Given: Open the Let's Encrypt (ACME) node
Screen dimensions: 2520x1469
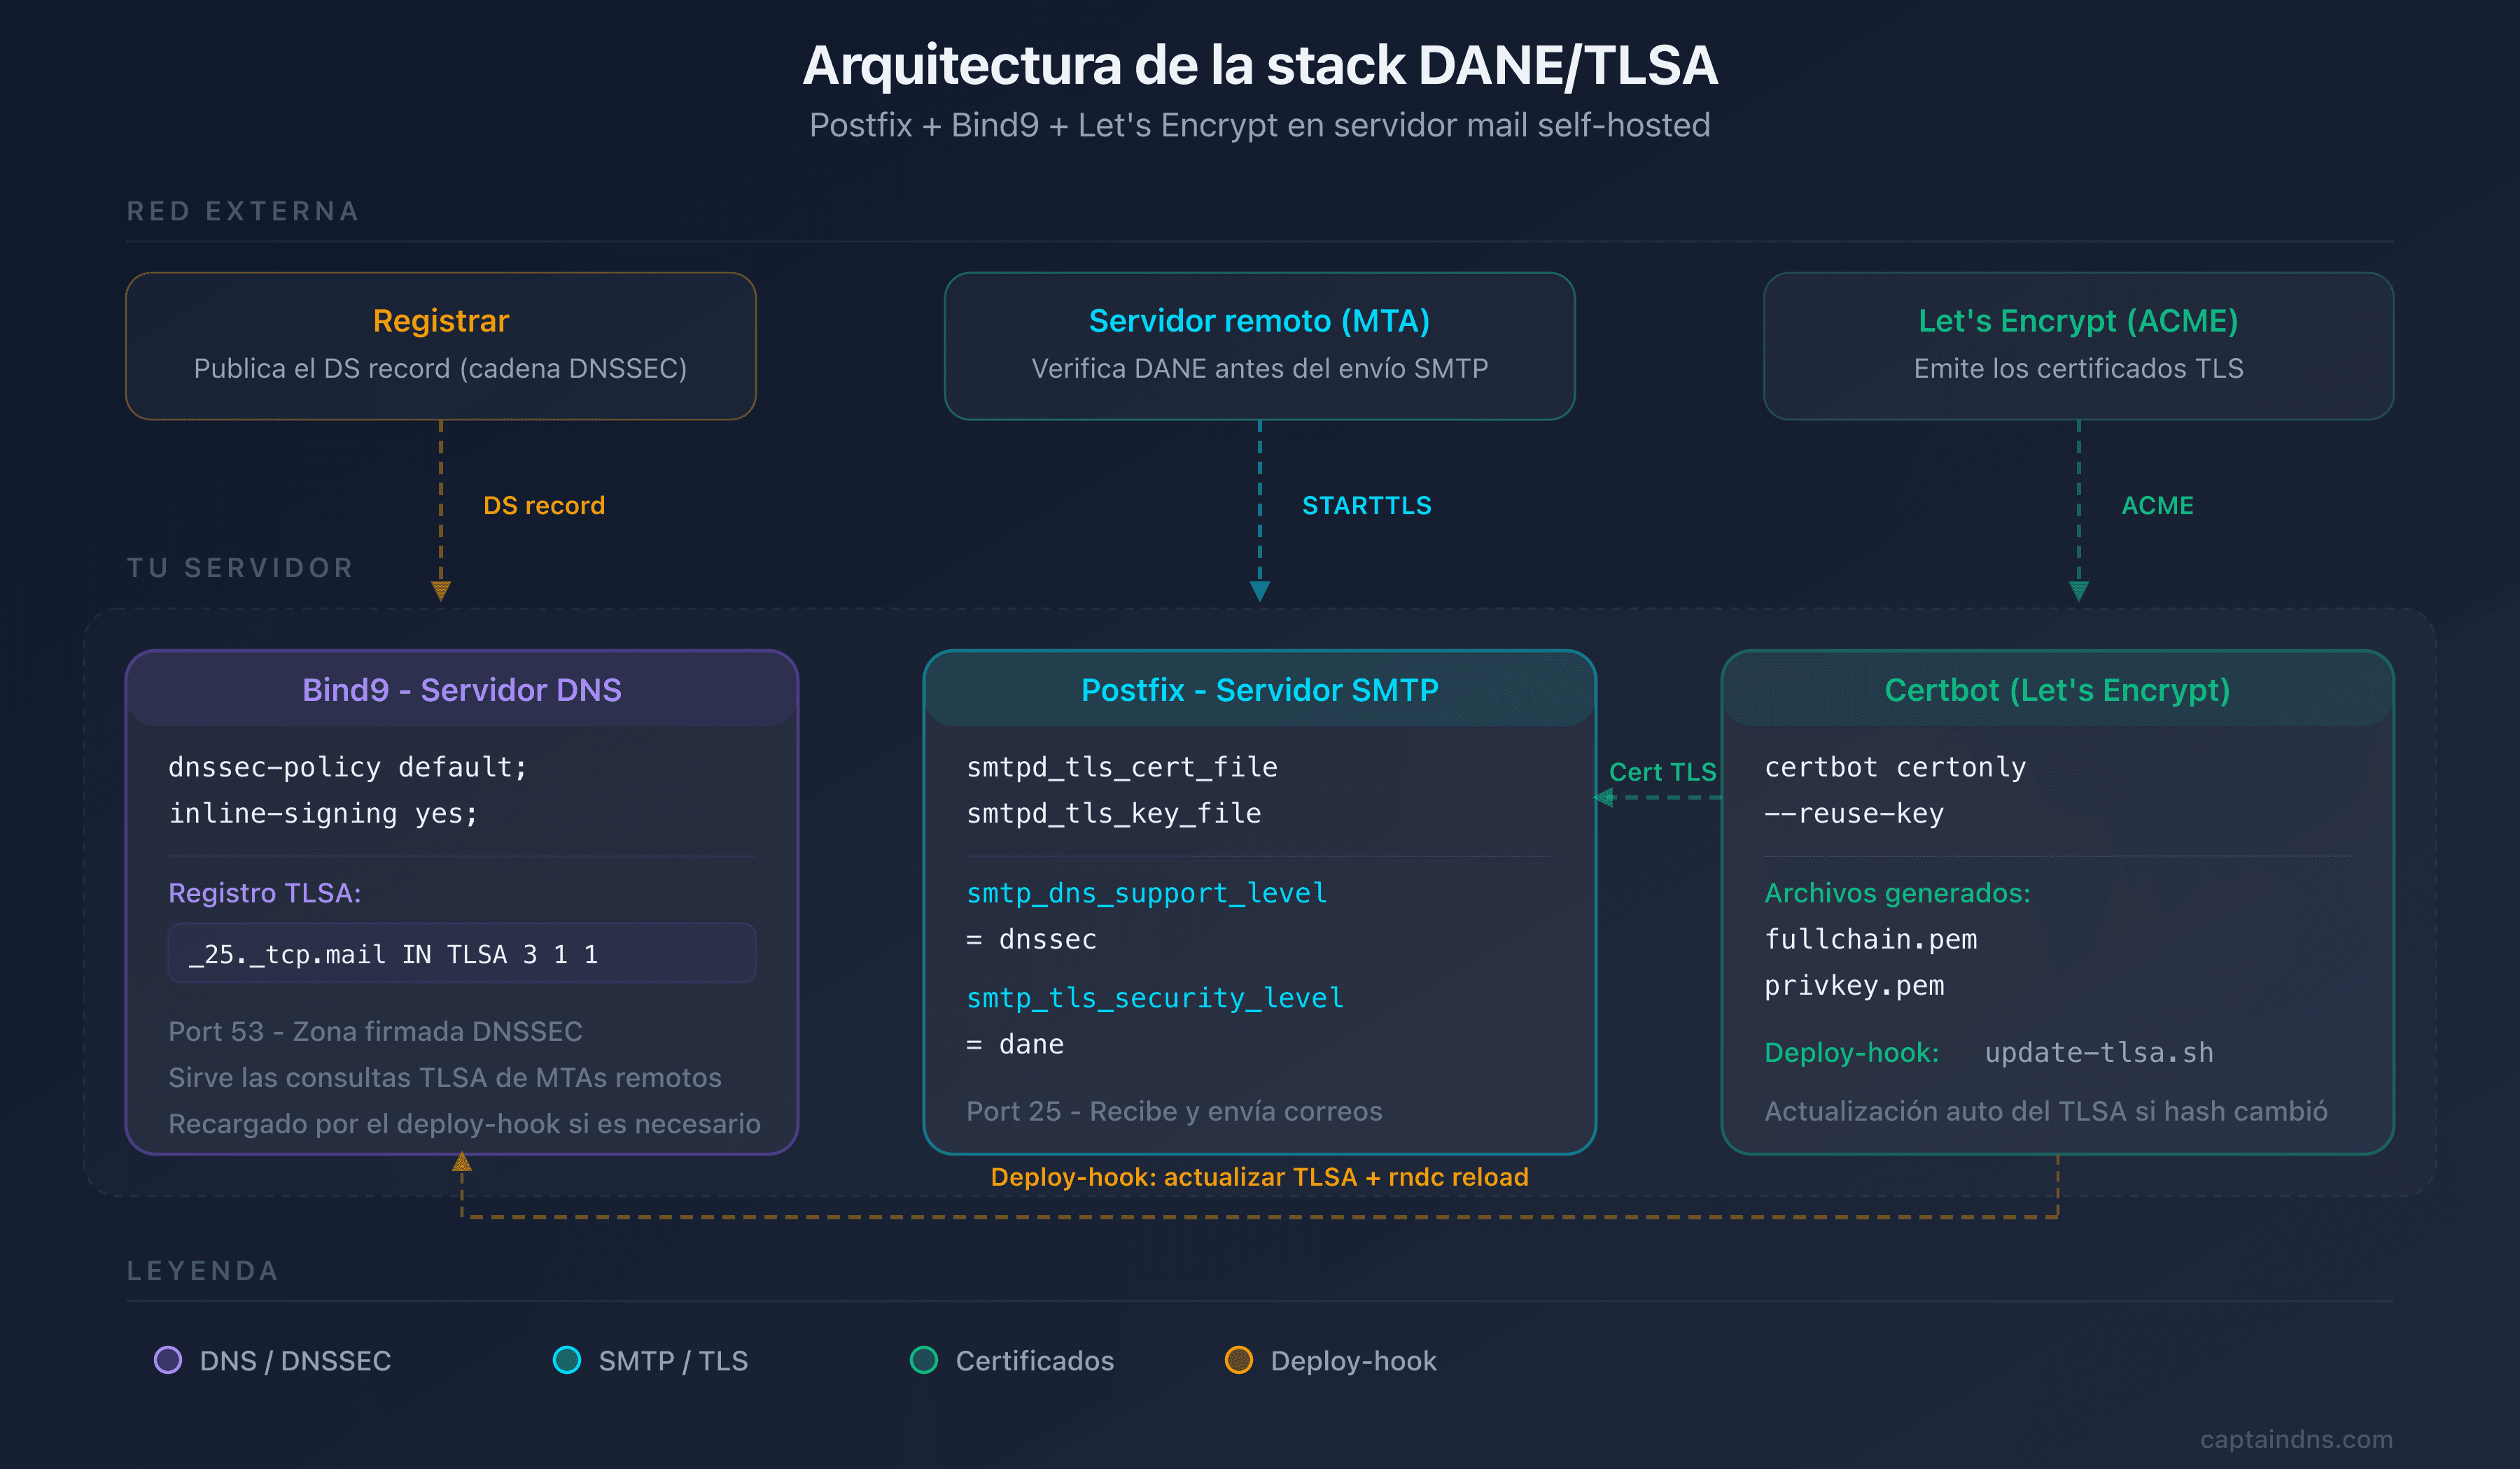Looking at the screenshot, I should click(x=2078, y=345).
